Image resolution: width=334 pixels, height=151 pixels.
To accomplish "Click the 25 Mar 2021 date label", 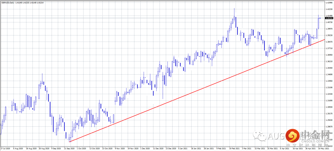I will pos(273,149).
